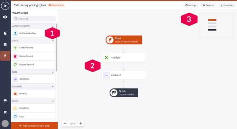Viewport: 237px width, 129px height.
Task: Click the Delete Record trash icon
Action: coord(15,56)
